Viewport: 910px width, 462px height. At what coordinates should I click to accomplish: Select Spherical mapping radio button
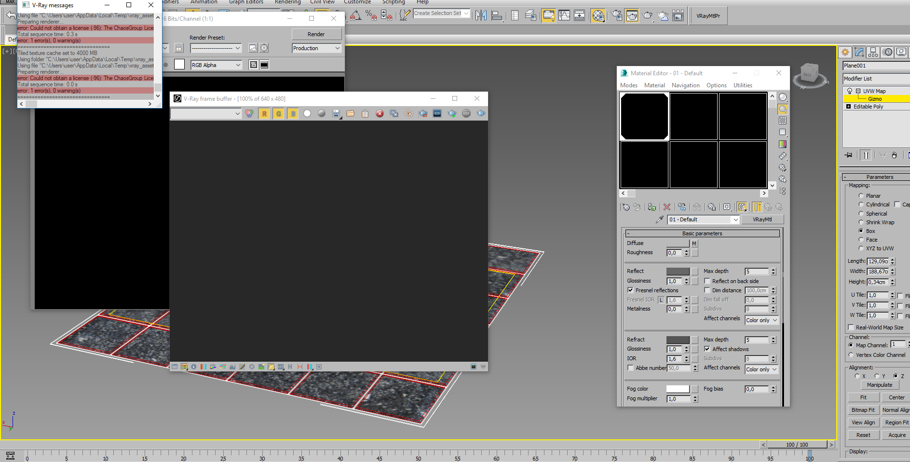coord(861,213)
